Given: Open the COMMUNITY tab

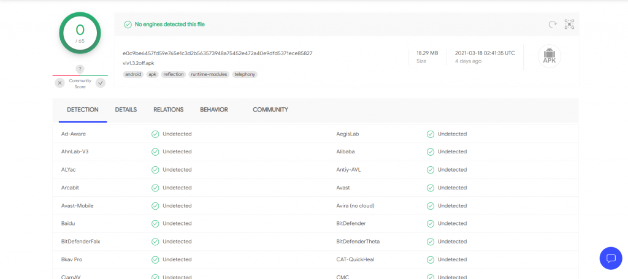Looking at the screenshot, I should click(270, 110).
